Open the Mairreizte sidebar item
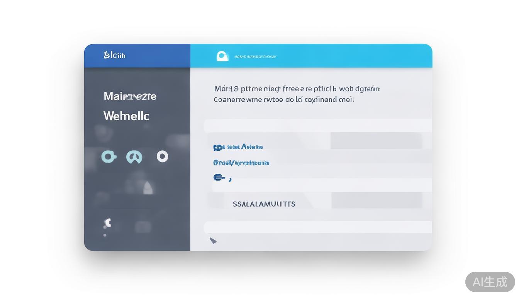This screenshot has width=519, height=296. point(130,96)
